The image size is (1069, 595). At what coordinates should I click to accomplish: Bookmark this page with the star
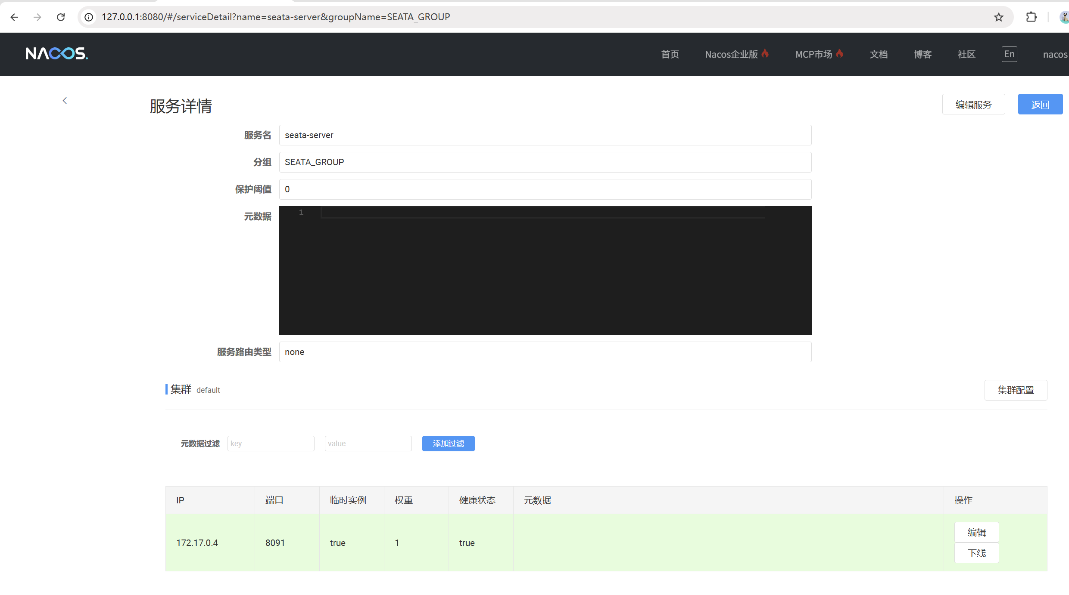999,17
